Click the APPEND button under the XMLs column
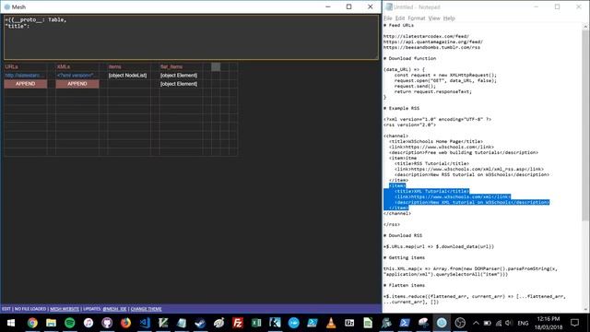The width and height of the screenshot is (590, 332). tap(77, 84)
